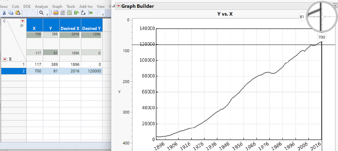338x151 pixels.
Task: Click the magnifier Search icon in toolbar
Action: click(41, 13)
